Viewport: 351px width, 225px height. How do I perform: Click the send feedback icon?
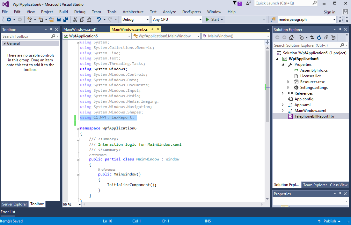point(248,3)
